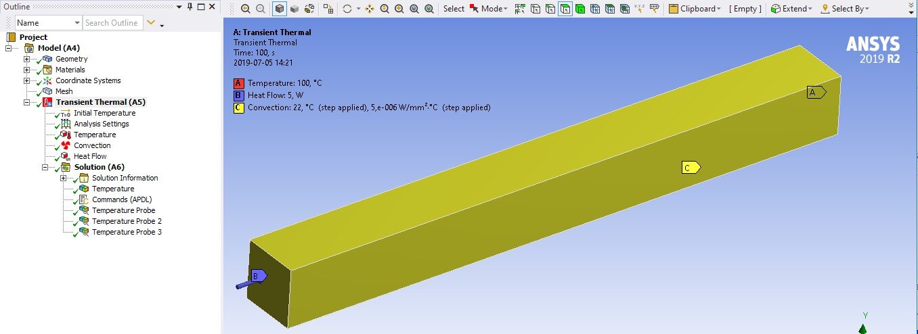The height and width of the screenshot is (334, 918).
Task: Open the Clipboard dropdown menu
Action: (x=694, y=9)
